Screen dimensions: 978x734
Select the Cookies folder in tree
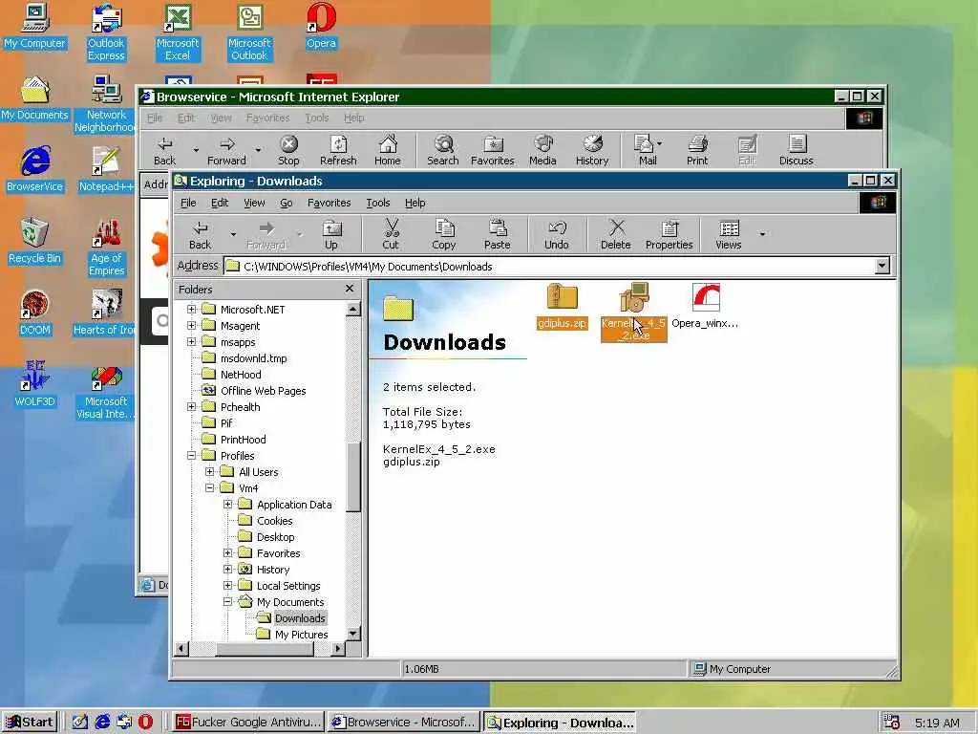point(266,521)
